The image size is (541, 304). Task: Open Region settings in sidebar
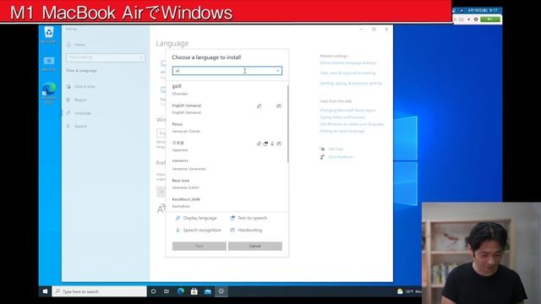pos(80,100)
